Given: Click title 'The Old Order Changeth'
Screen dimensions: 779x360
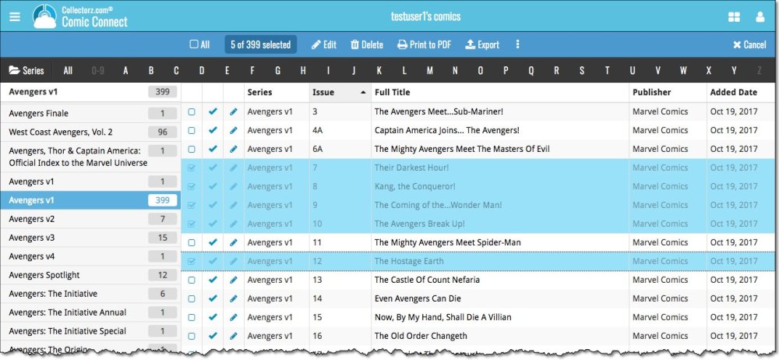Looking at the screenshot, I should [421, 336].
